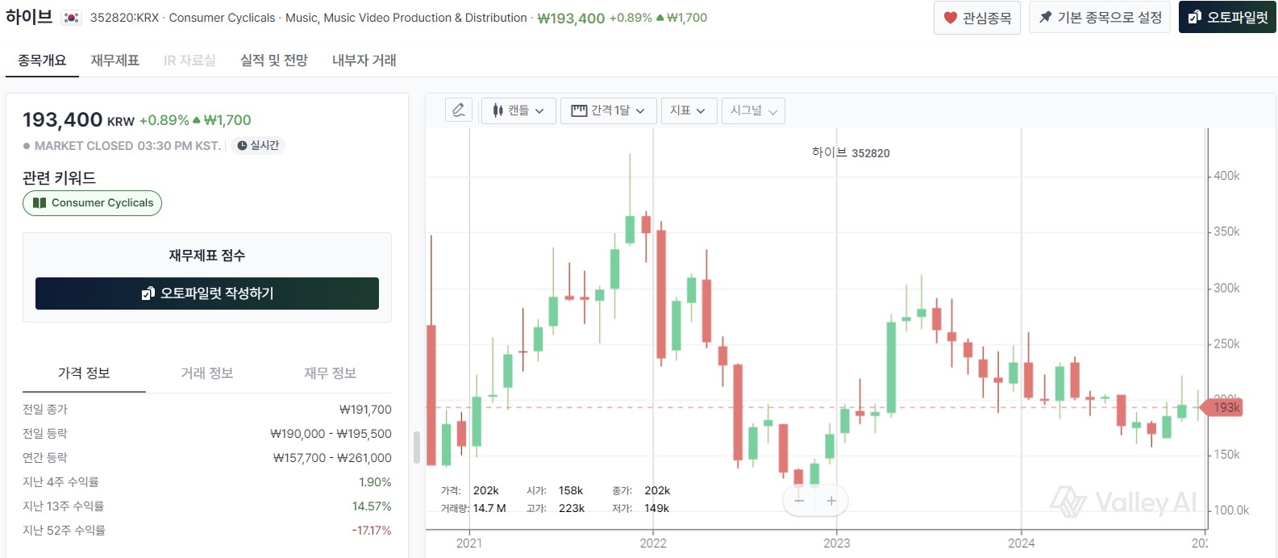The width and height of the screenshot is (1278, 558).
Task: Open the 캔들 chart type dropdown
Action: 518,110
